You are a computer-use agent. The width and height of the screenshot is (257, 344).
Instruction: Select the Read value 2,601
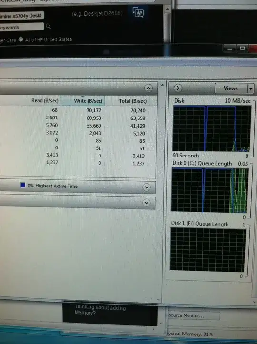[52, 118]
